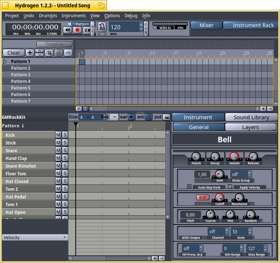The height and width of the screenshot is (263, 280).
Task: Mute the Snare instrument
Action: pyautogui.click(x=58, y=150)
